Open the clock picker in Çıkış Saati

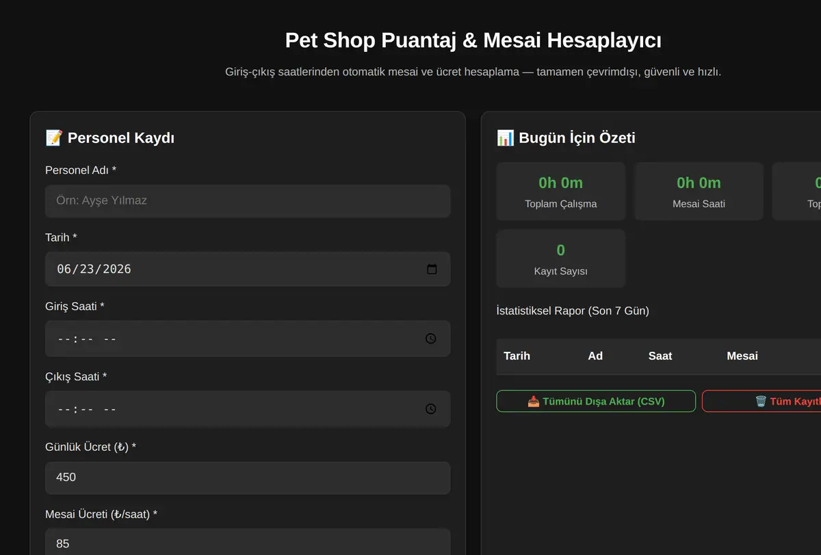point(431,409)
